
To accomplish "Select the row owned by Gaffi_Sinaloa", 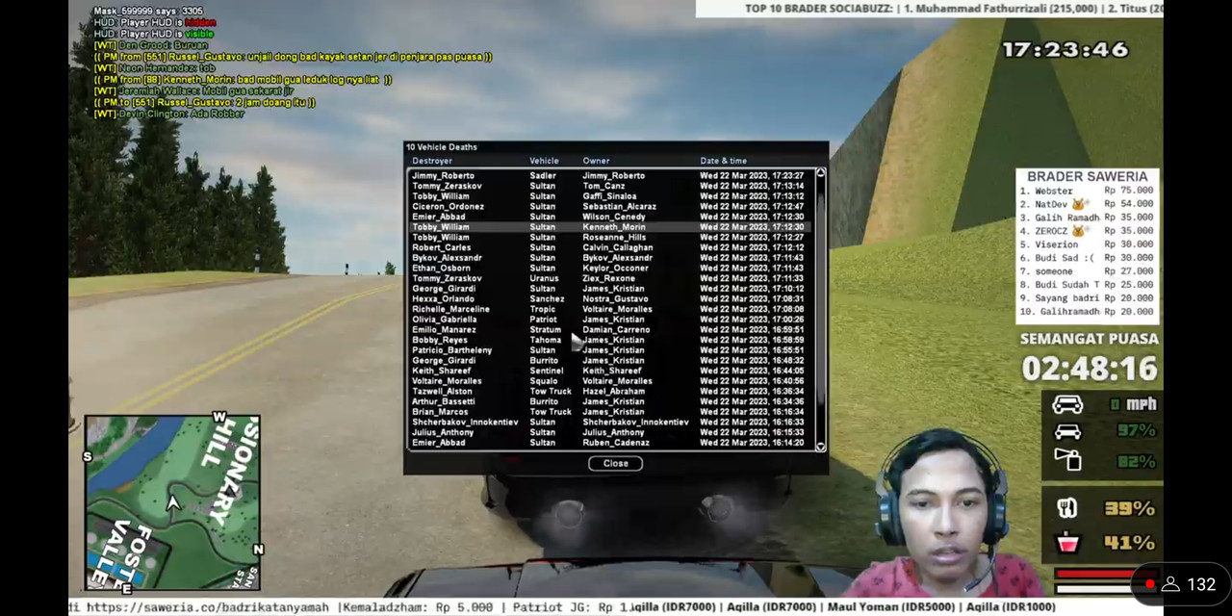I will 611,196.
